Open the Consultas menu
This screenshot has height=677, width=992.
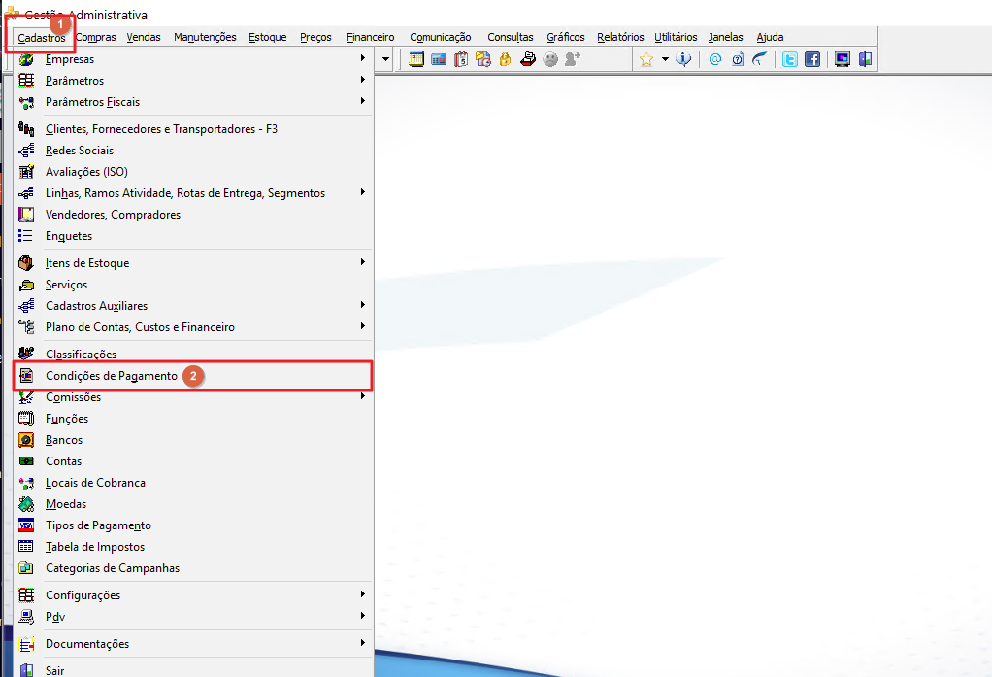pyautogui.click(x=511, y=37)
